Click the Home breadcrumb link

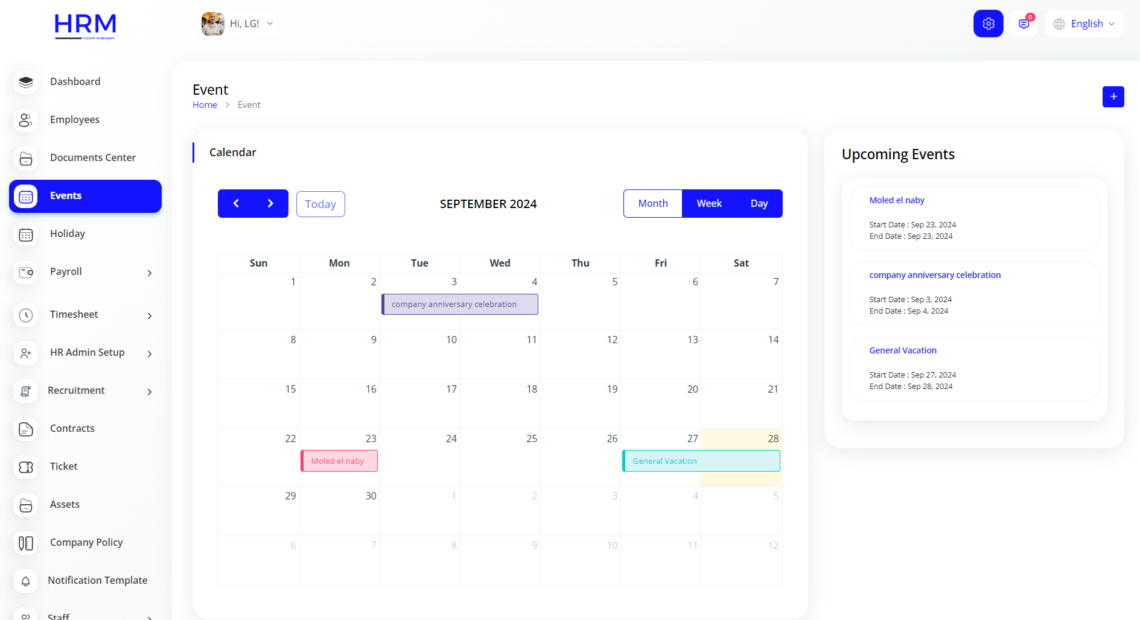point(205,105)
